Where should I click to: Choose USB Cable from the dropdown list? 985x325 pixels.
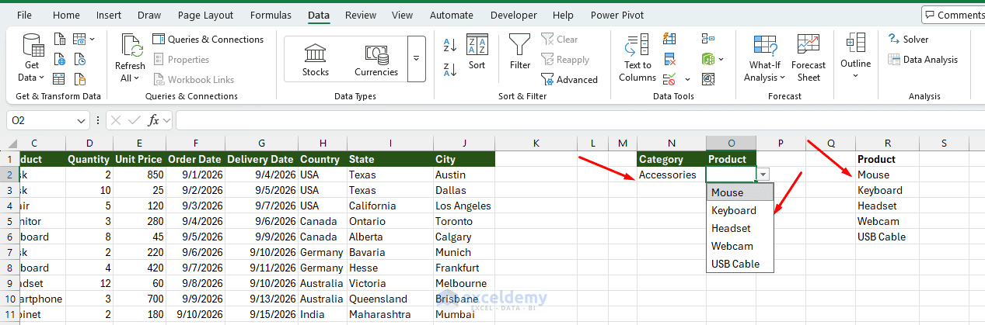click(741, 264)
